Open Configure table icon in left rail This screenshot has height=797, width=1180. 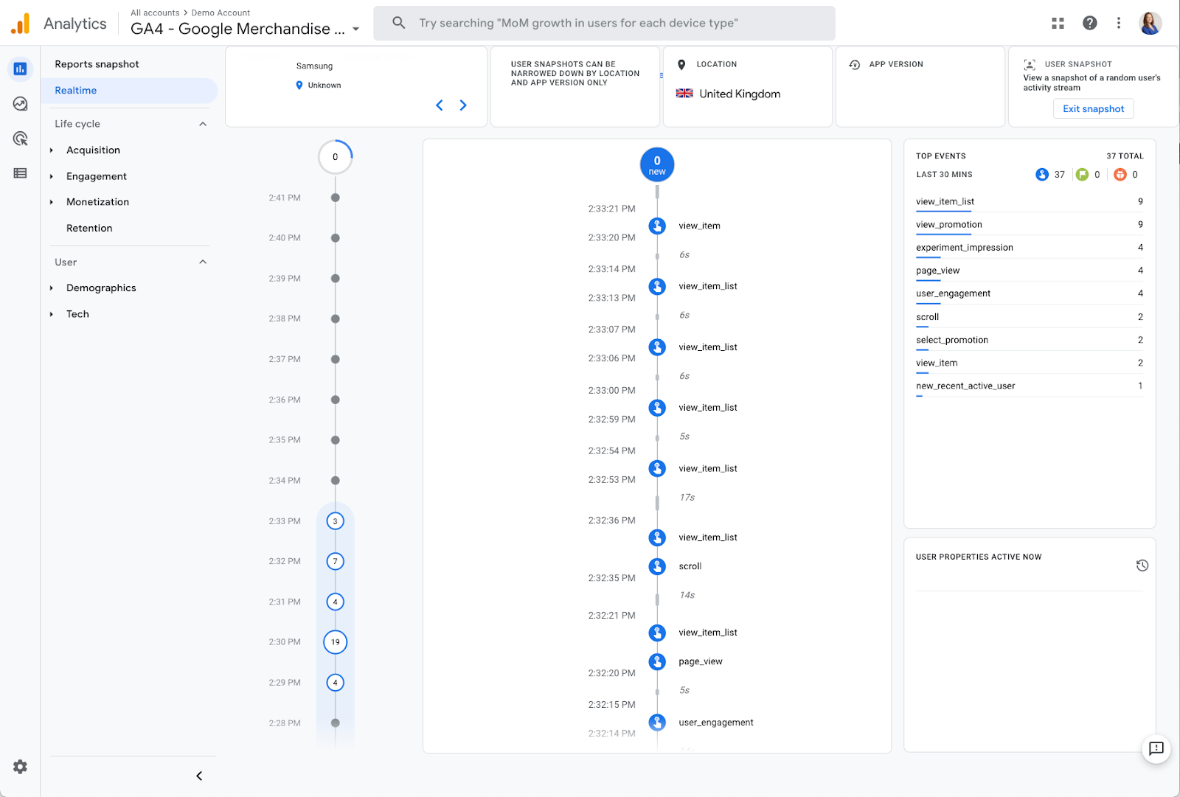[20, 173]
